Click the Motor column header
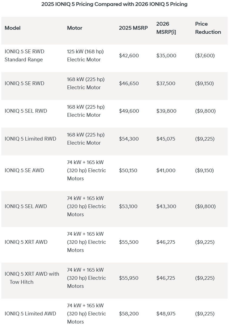 75,28
